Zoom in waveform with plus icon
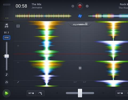Screen dimensions: 128x100 coord(18,46)
